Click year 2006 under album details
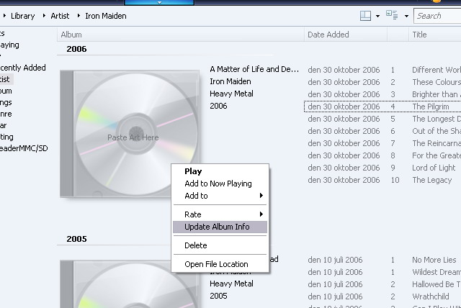 click(218, 106)
